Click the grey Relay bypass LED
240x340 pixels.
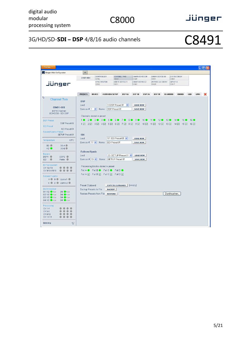pos(67,160)
